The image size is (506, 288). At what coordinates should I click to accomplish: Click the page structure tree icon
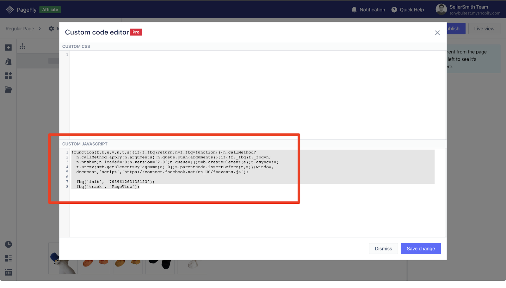[22, 46]
